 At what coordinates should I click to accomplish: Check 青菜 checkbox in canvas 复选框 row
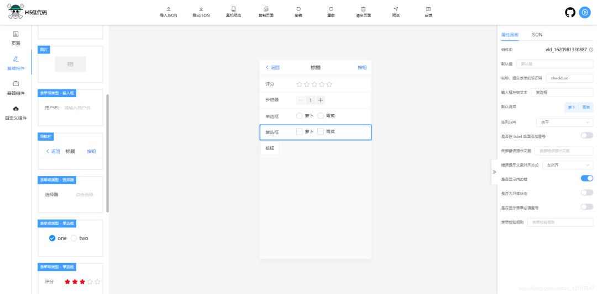point(321,132)
